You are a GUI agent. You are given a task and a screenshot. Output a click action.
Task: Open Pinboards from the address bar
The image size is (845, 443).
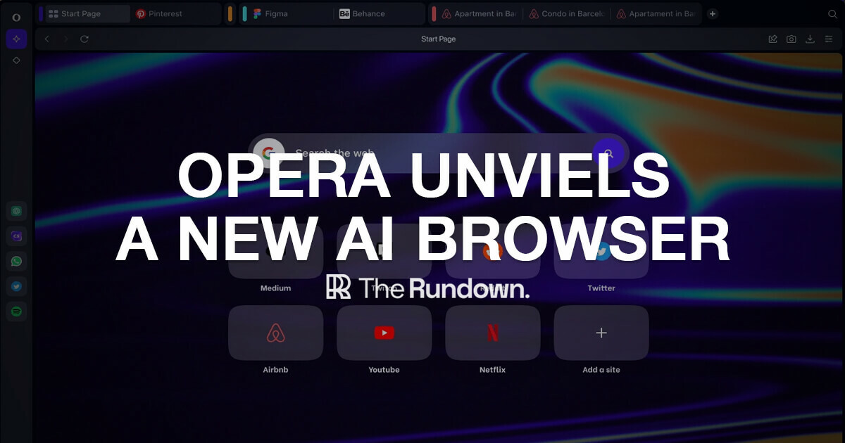coord(772,39)
